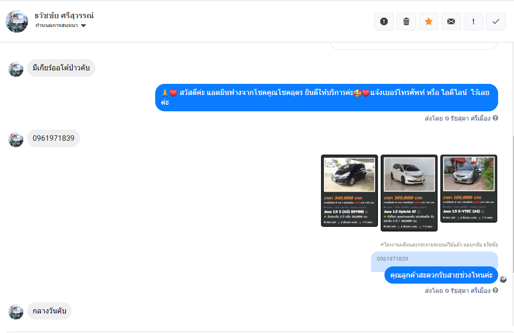Click help icon beside first รัชสุดา ศรีเมือง
Viewport: 514px width, 333px height.
[495, 118]
